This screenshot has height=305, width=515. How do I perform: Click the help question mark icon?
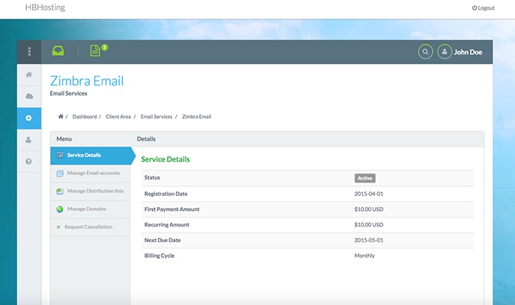click(29, 161)
